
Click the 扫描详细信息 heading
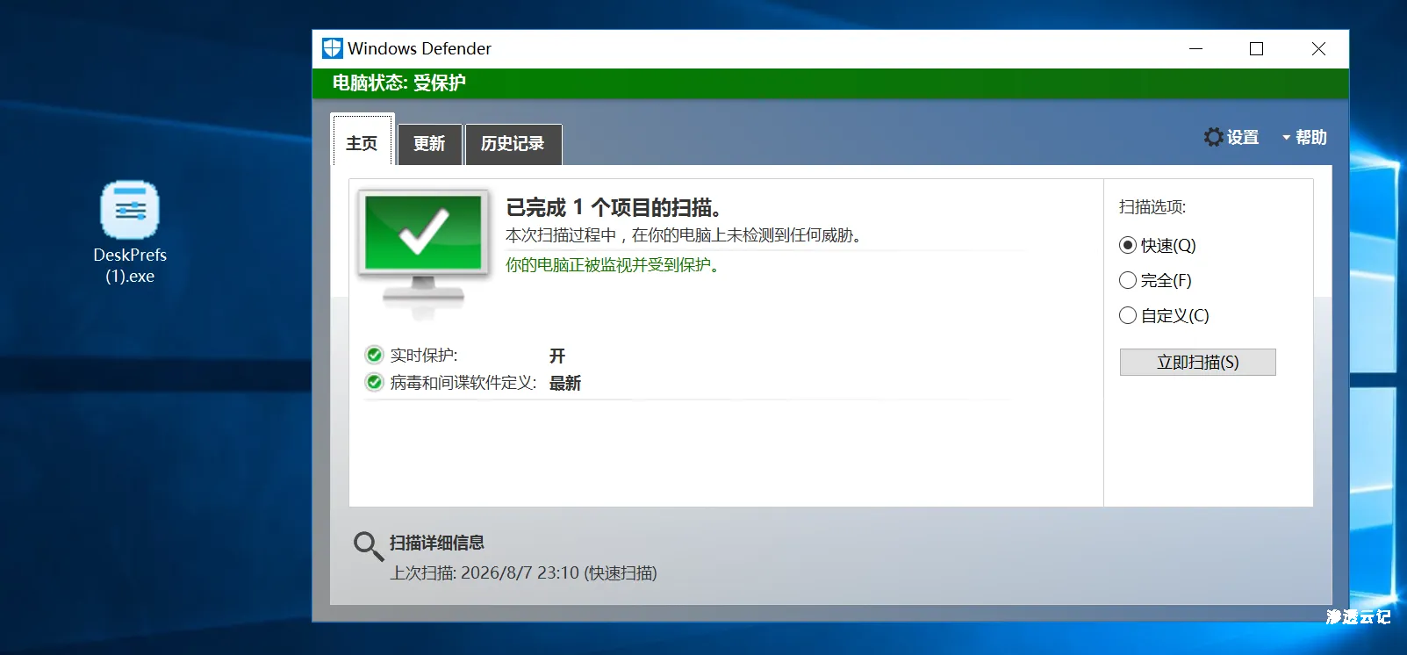437,543
